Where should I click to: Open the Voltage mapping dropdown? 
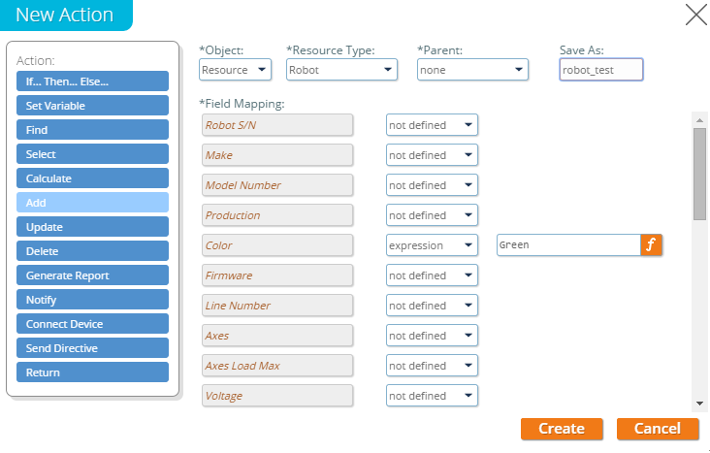coord(432,396)
